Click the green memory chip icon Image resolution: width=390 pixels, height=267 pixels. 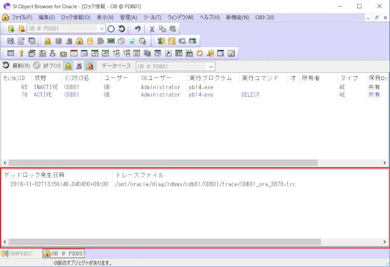(111, 41)
